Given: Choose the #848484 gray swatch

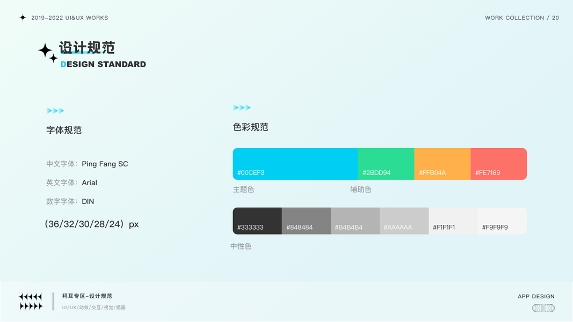Looking at the screenshot, I should [x=306, y=221].
